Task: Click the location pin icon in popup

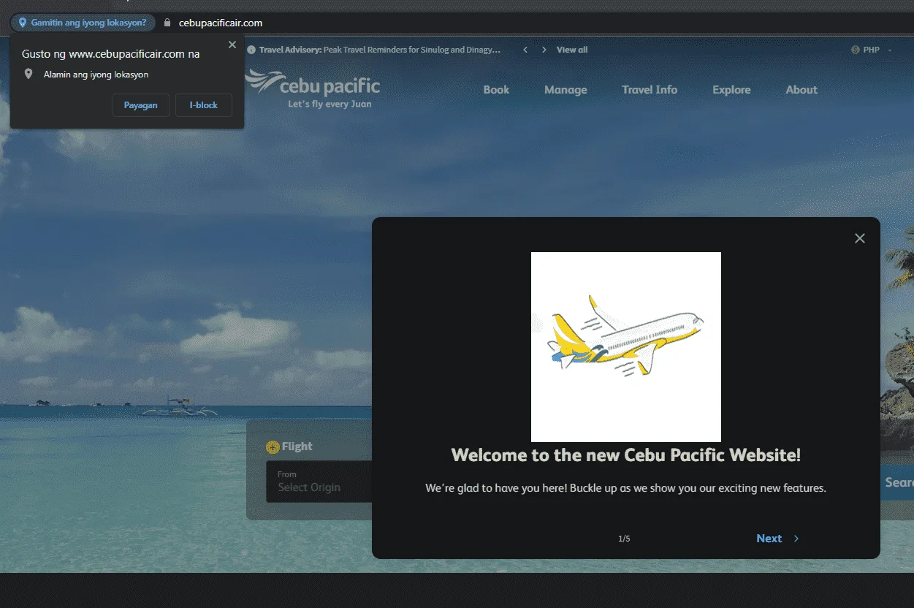Action: pos(28,75)
